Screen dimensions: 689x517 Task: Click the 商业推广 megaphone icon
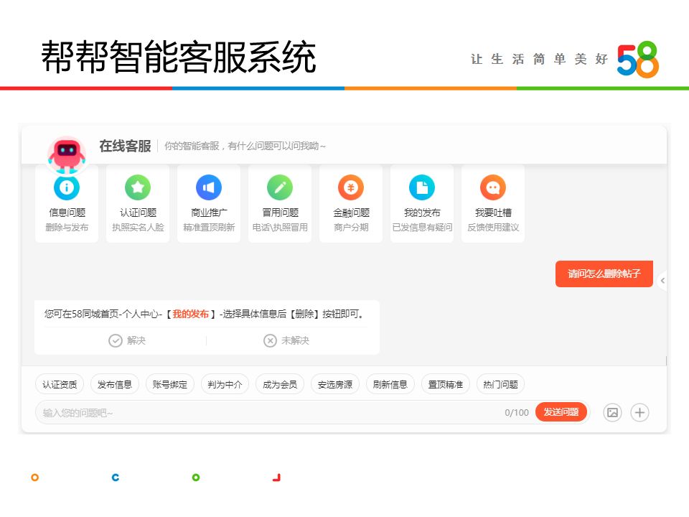coord(209,188)
